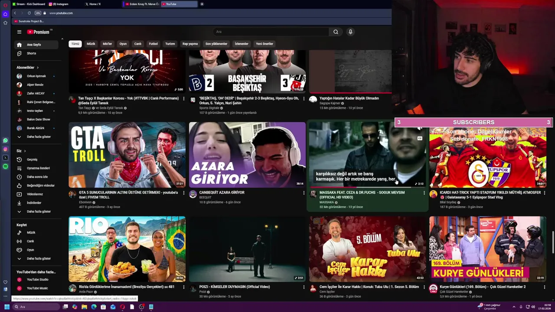Open Spotify in Opera sidebar
Image resolution: width=555 pixels, height=312 pixels.
(5, 166)
